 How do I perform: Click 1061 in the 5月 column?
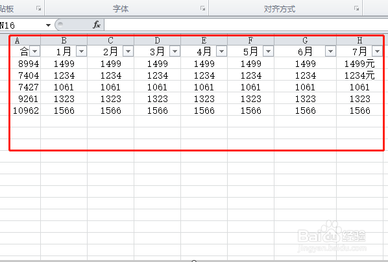click(x=251, y=87)
